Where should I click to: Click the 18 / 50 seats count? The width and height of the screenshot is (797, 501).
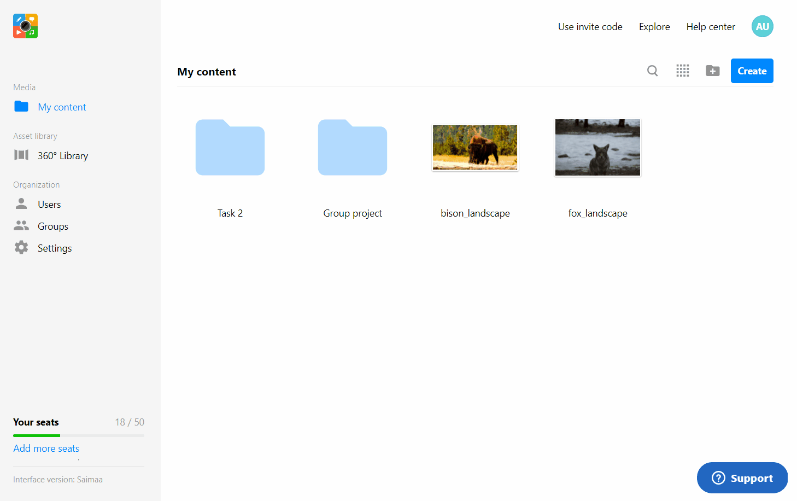click(130, 422)
